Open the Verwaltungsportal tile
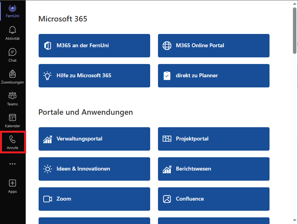298x224 pixels. point(94,139)
